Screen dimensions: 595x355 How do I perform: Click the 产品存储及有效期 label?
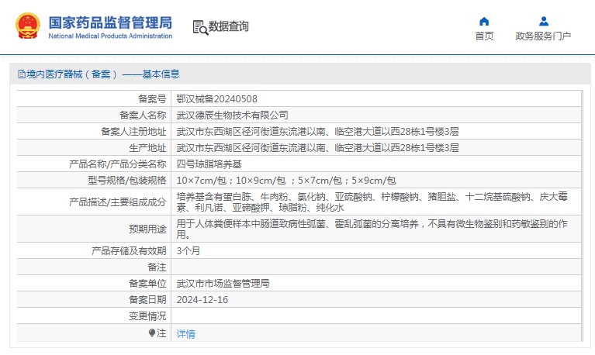click(129, 250)
